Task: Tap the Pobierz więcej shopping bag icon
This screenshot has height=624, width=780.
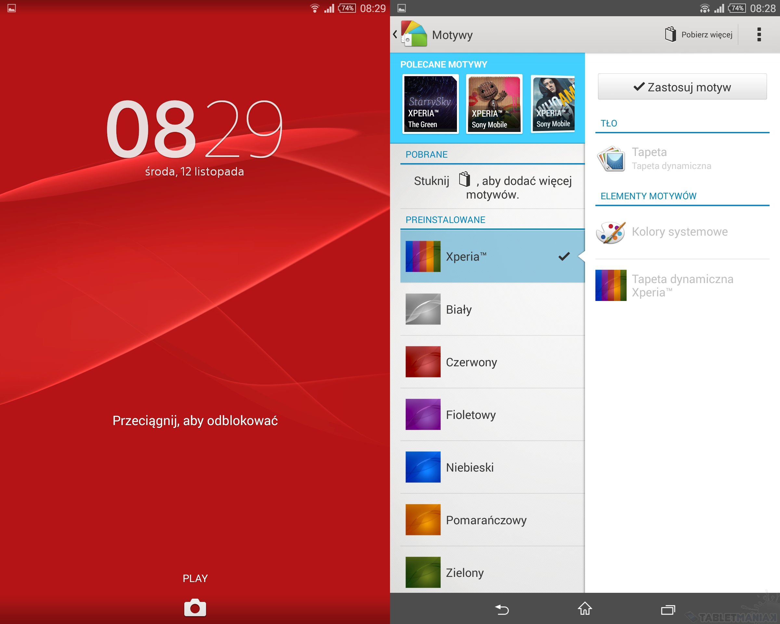Action: tap(670, 34)
